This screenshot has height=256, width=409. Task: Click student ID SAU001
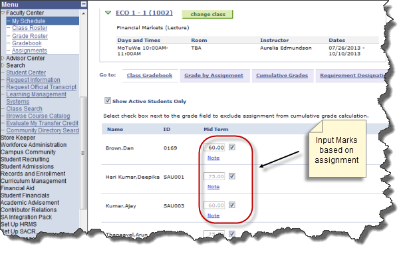pyautogui.click(x=174, y=177)
